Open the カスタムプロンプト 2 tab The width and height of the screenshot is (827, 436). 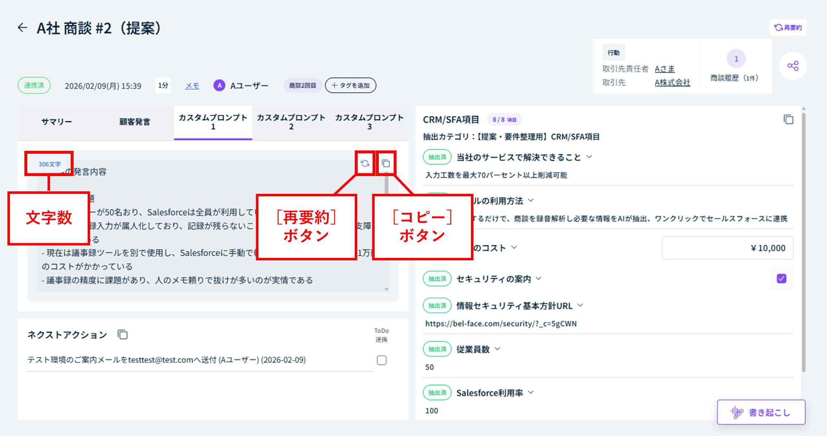tap(291, 122)
